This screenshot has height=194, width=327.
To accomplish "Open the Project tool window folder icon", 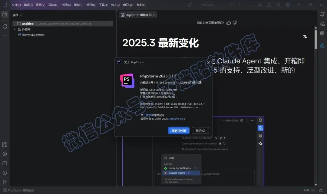I will point(5,15).
